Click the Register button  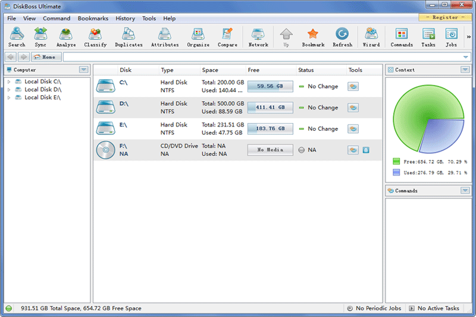[445, 17]
